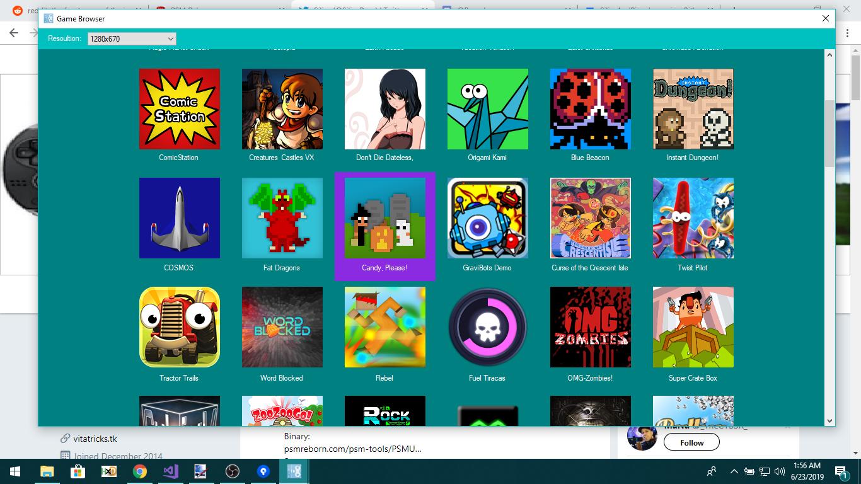Open the psmreborn.com binary link
Image resolution: width=861 pixels, height=484 pixels.
click(x=353, y=449)
